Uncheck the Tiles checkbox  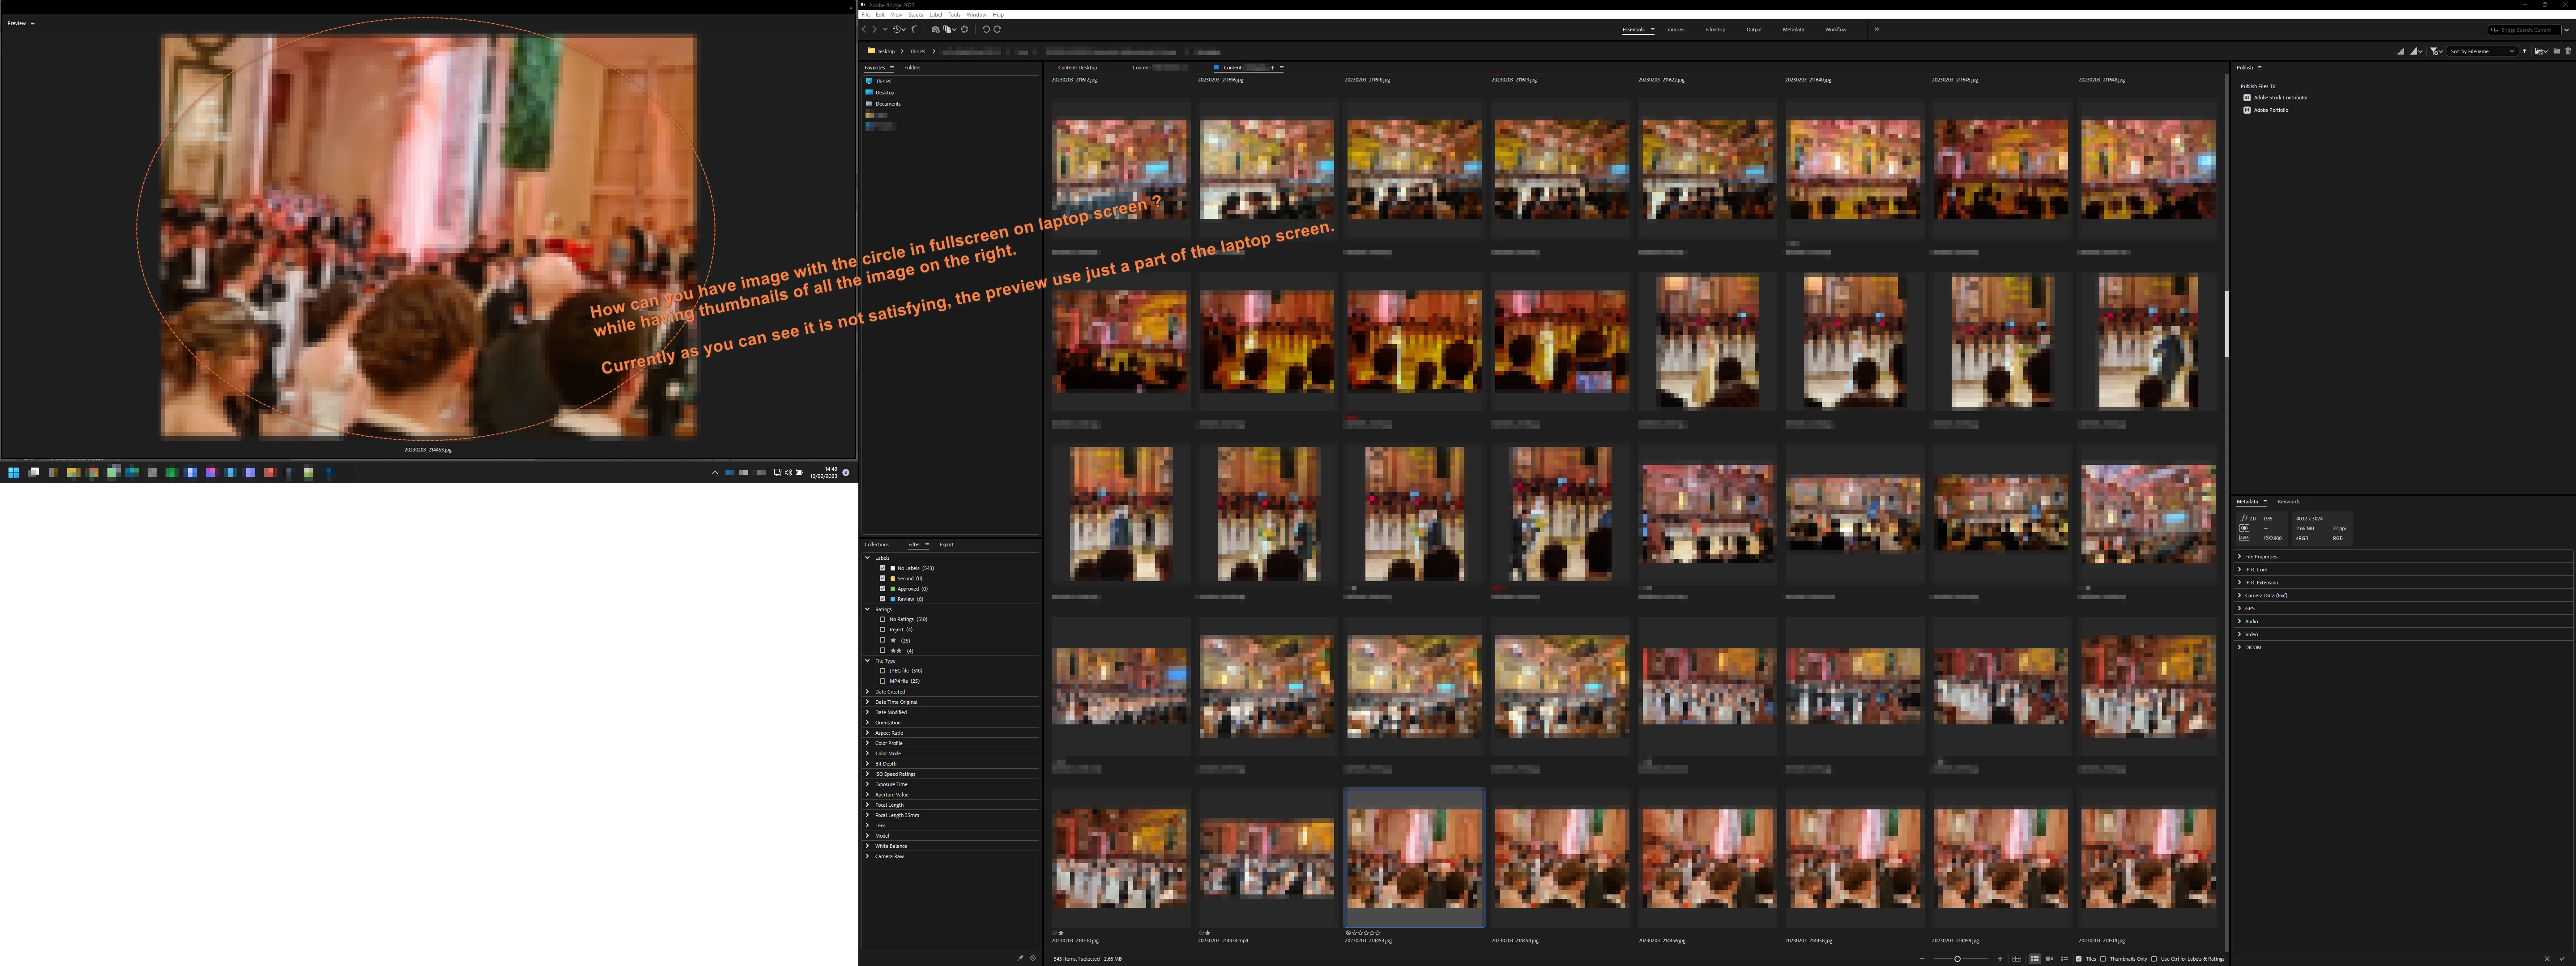click(x=2079, y=959)
